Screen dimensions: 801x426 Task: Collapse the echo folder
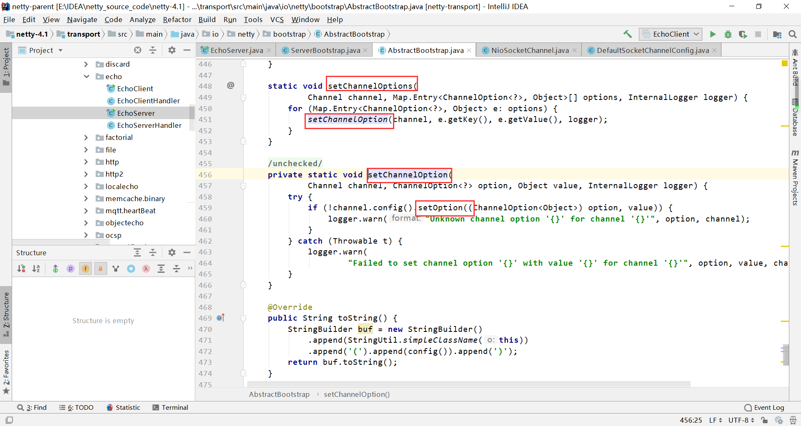(x=86, y=76)
